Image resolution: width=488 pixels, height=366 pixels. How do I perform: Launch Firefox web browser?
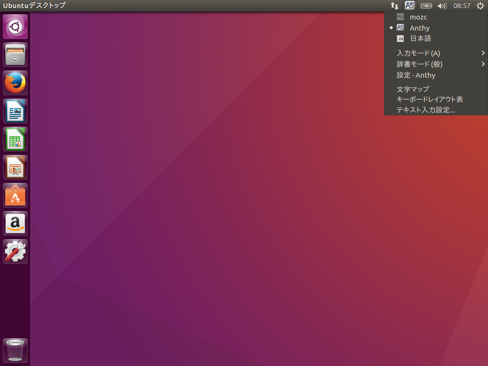coord(15,83)
